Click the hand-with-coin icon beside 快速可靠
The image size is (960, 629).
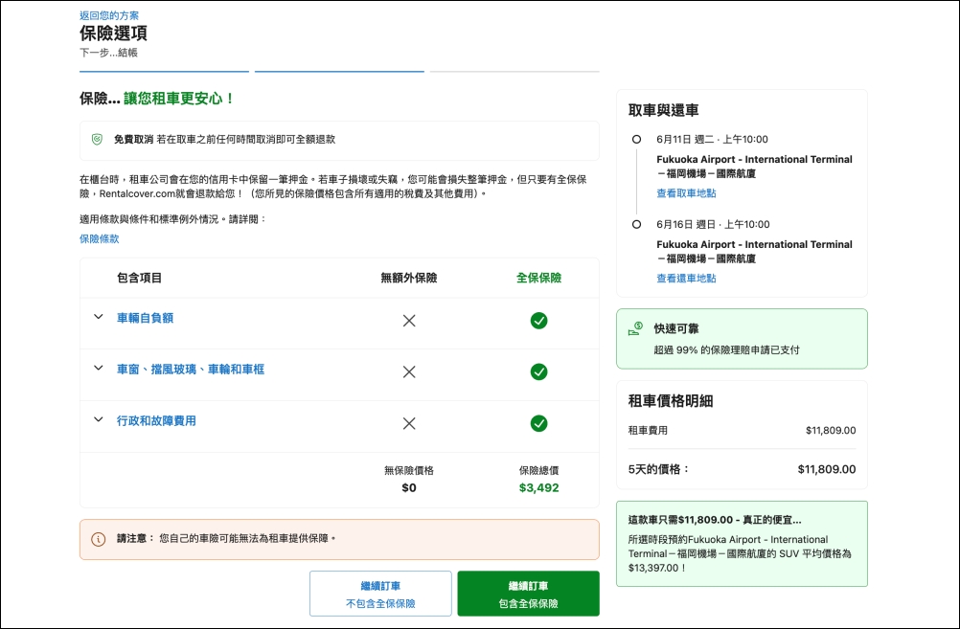click(x=635, y=329)
